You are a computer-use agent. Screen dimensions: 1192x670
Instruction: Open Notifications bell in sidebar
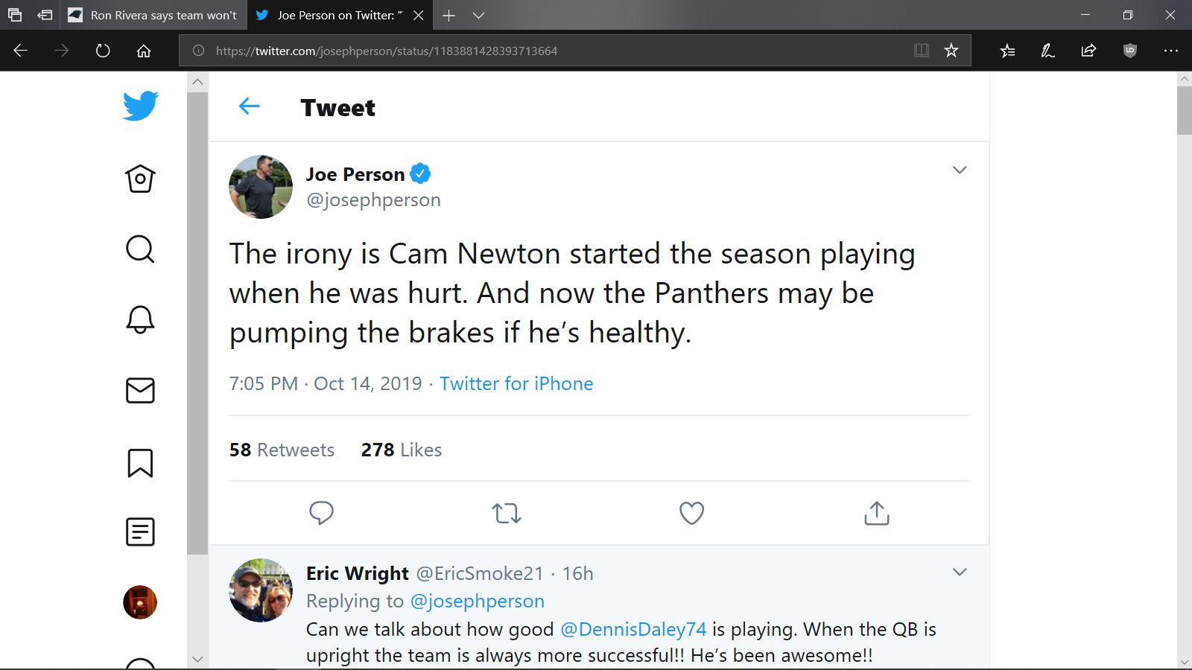[x=140, y=319]
